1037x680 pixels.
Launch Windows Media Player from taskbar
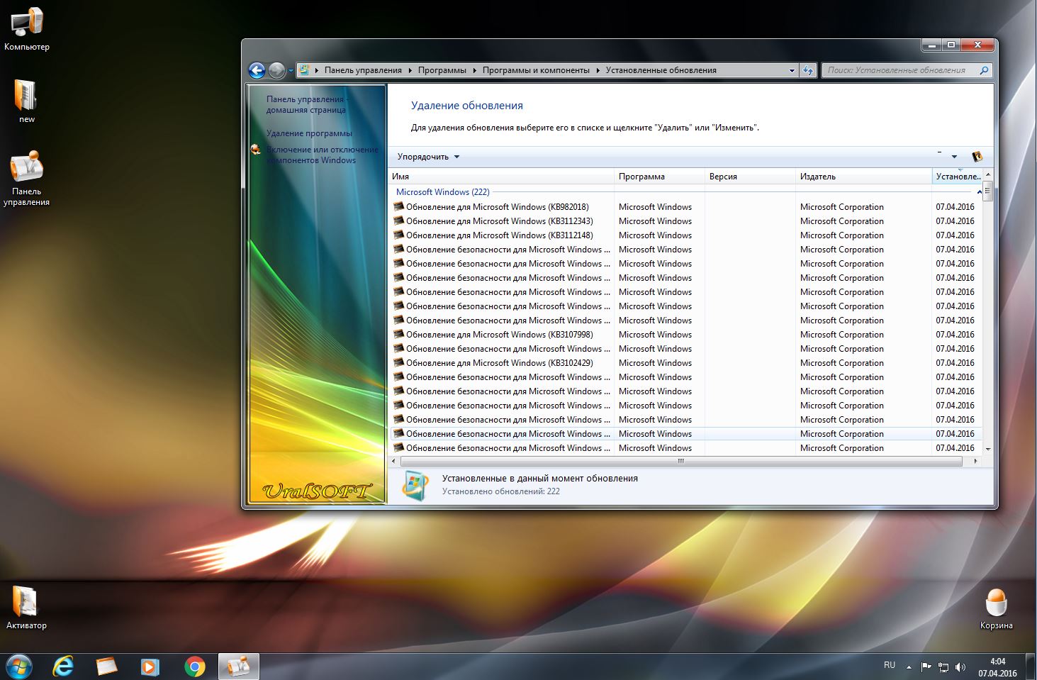150,667
